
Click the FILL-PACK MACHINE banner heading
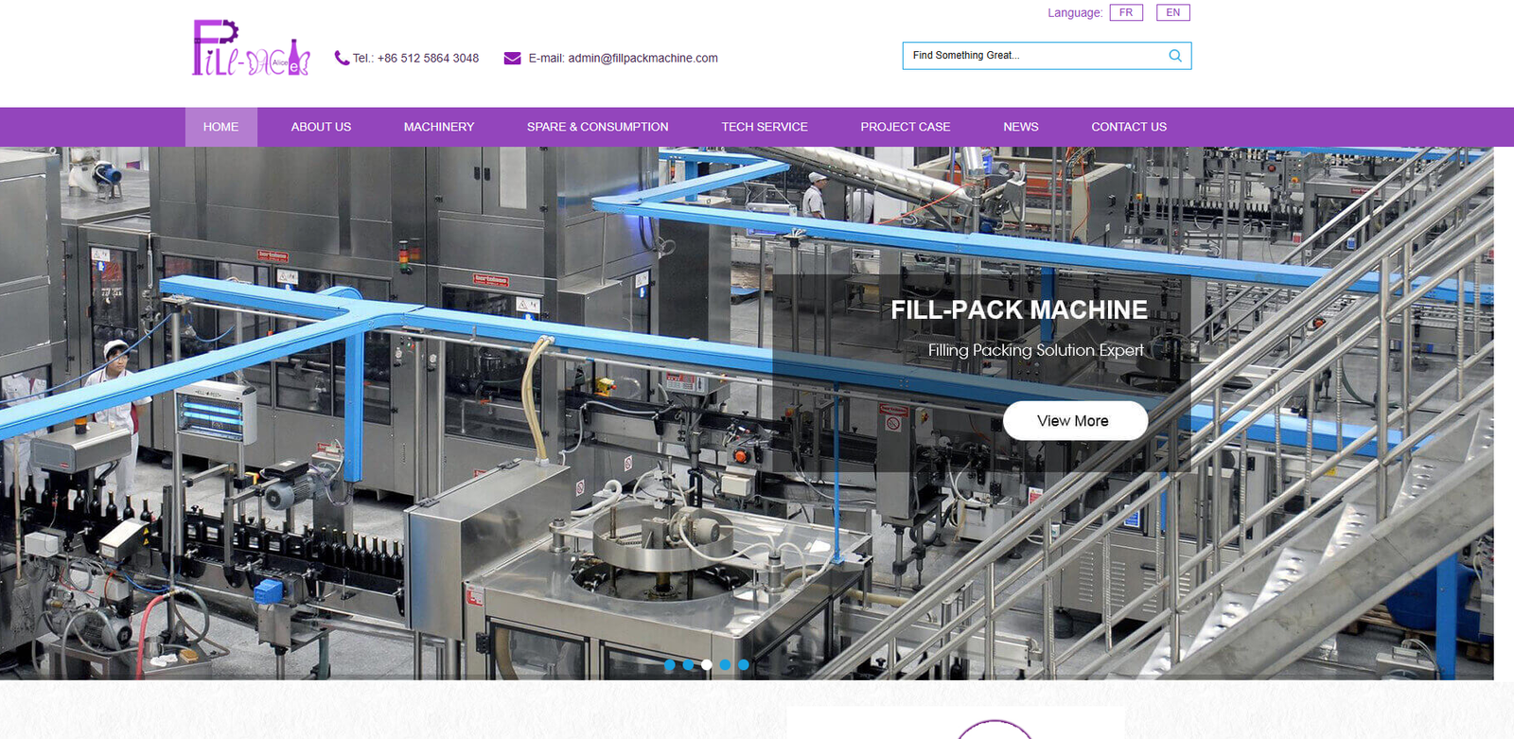pyautogui.click(x=1019, y=310)
